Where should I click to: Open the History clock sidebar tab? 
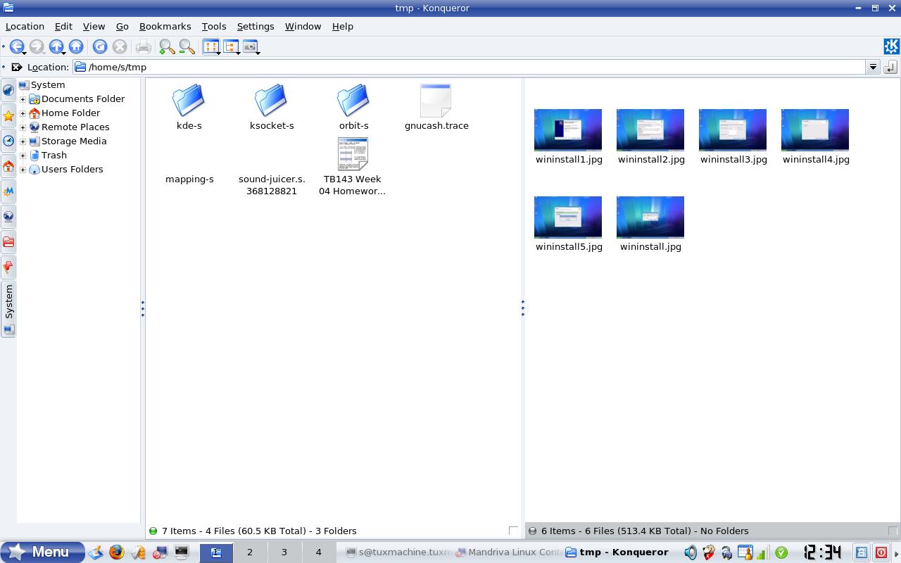8,141
